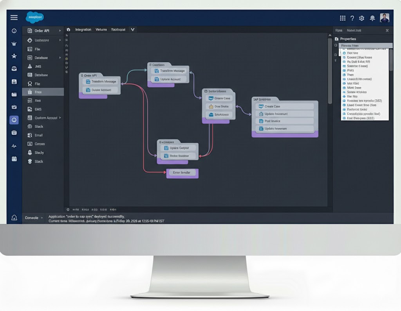Click the app launcher grid icon
Screen dimensions: 401x311
tap(343, 18)
